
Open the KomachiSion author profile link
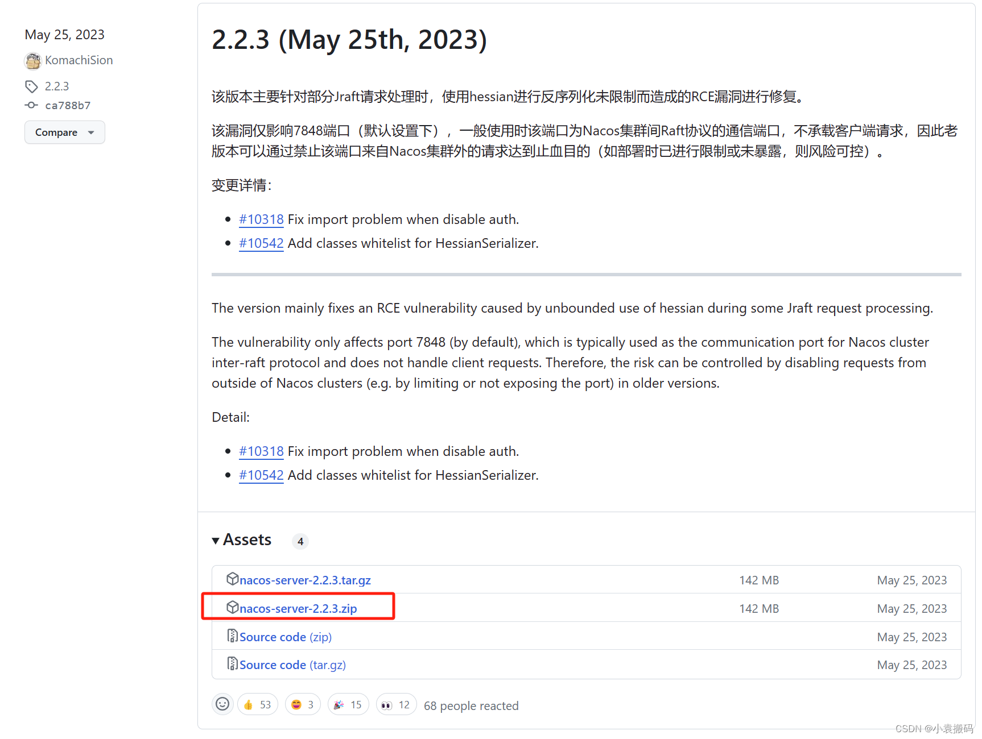point(79,60)
